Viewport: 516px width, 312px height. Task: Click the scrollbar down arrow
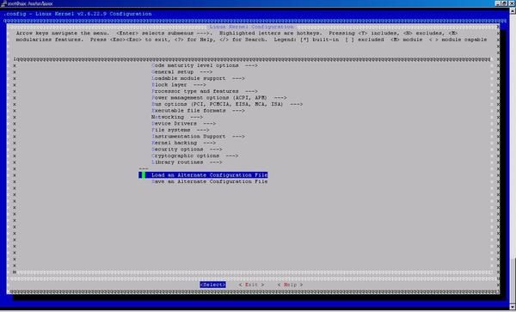(513, 308)
